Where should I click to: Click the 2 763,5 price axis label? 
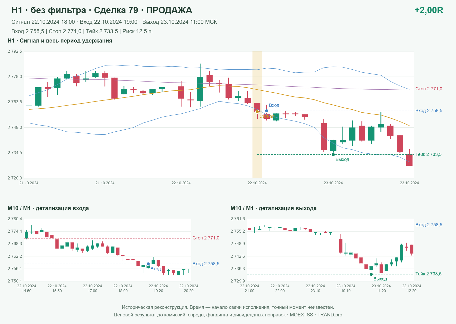pos(15,102)
